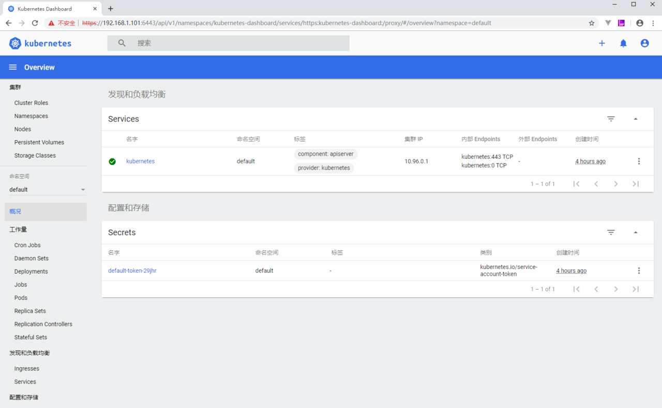662x408 pixels.
Task: Open Jobs in sidebar
Action: tap(21, 285)
